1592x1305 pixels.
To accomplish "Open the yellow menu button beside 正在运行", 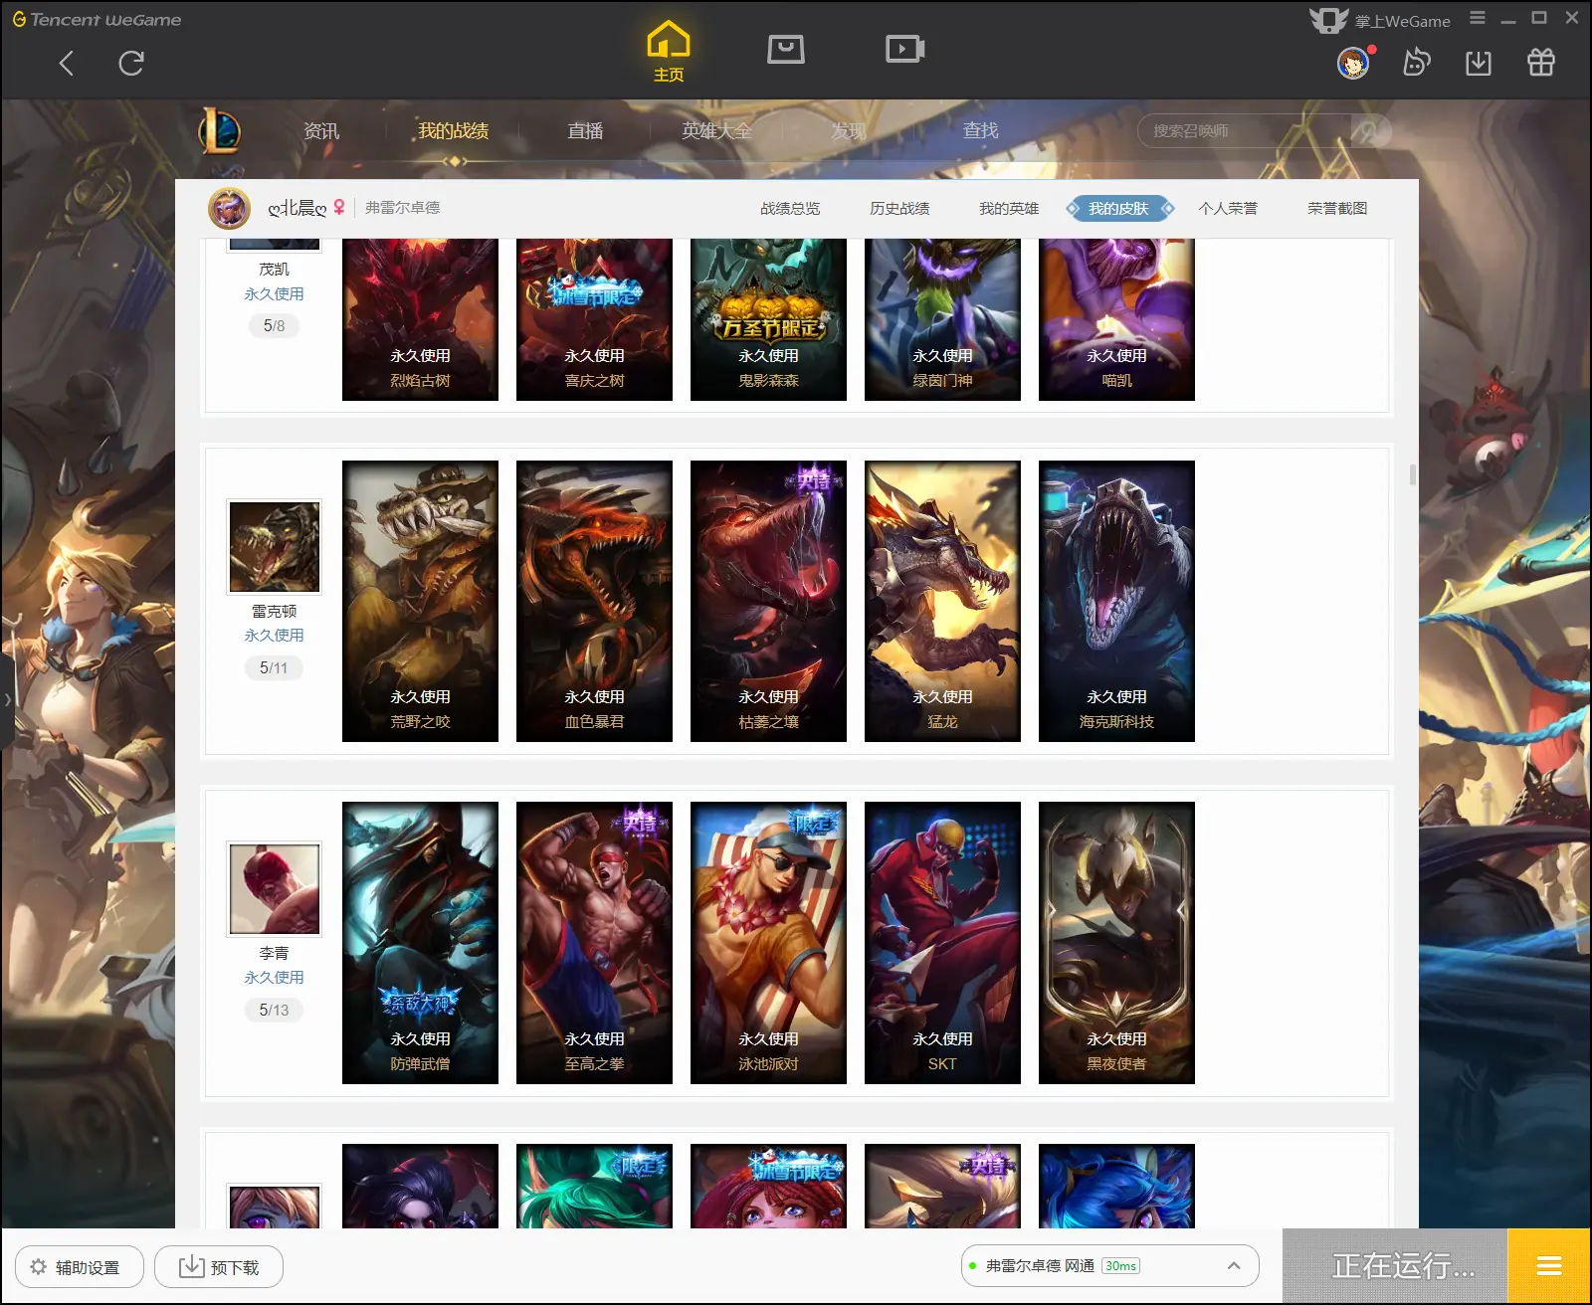I will tap(1548, 1266).
